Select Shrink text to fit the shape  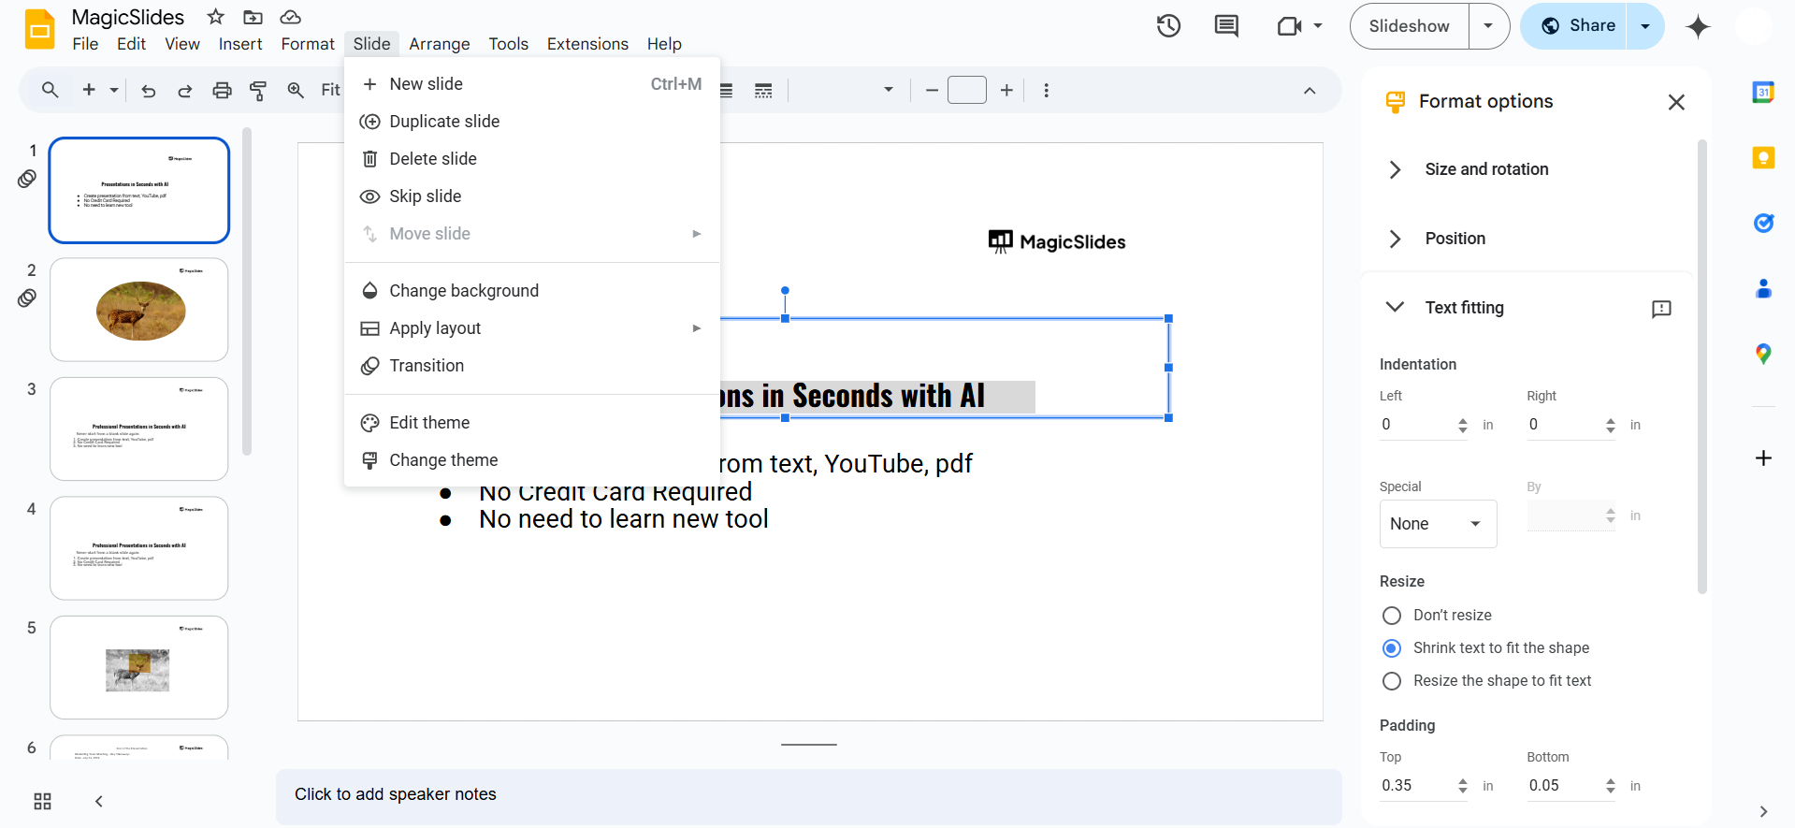point(1392,648)
